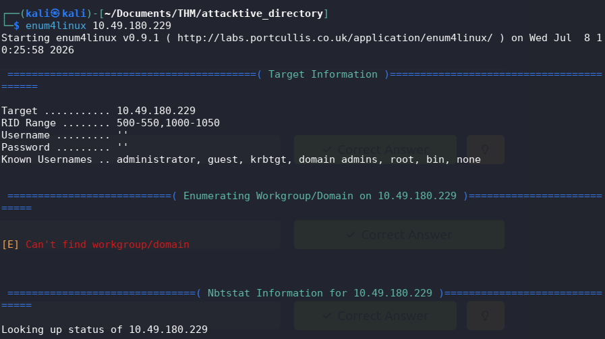Image resolution: width=605 pixels, height=339 pixels.
Task: Click the faded bottom lightbulb hint icon
Action: click(x=486, y=316)
